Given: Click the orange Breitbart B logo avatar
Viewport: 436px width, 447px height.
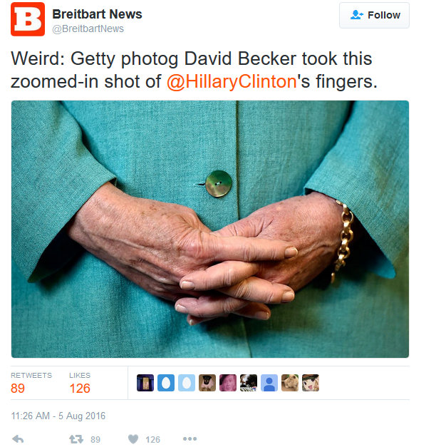Looking at the screenshot, I should click(28, 19).
